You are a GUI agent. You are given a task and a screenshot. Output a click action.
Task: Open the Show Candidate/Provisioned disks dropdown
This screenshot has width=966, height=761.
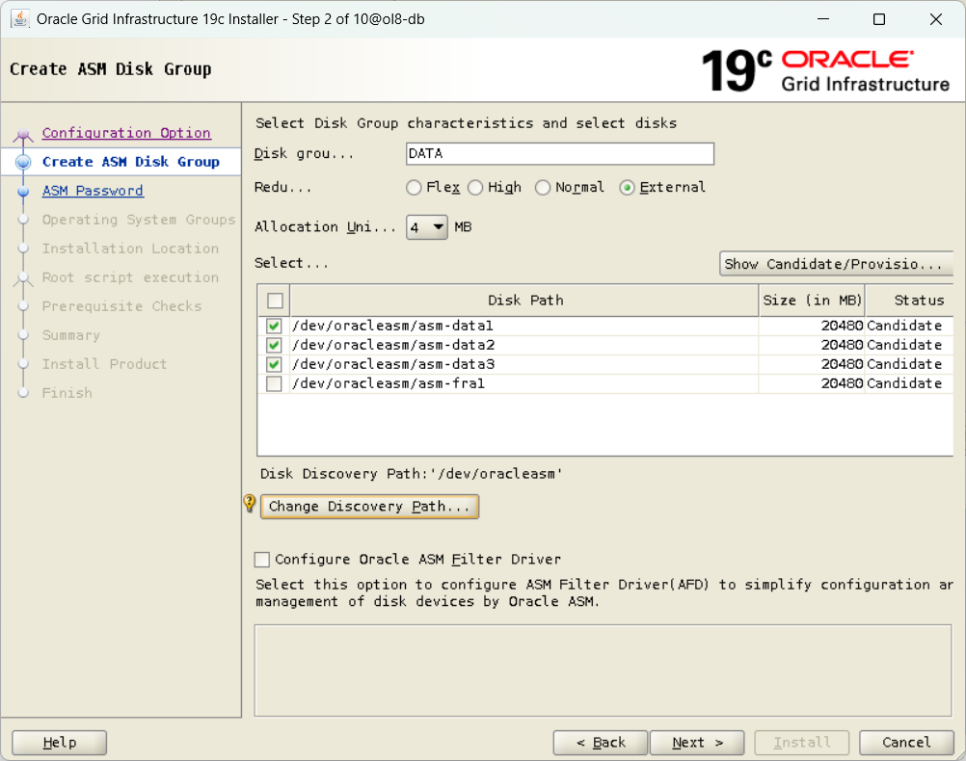click(836, 264)
